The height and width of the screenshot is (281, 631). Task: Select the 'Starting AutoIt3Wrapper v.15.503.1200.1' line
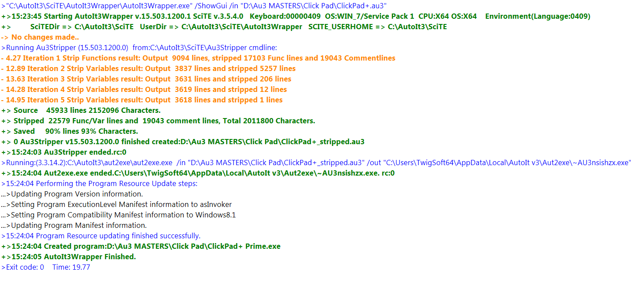click(x=296, y=16)
